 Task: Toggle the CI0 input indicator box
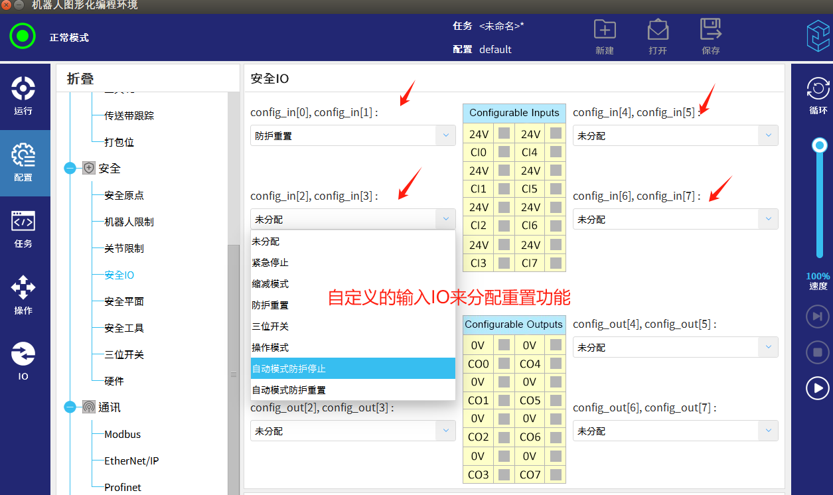click(504, 152)
